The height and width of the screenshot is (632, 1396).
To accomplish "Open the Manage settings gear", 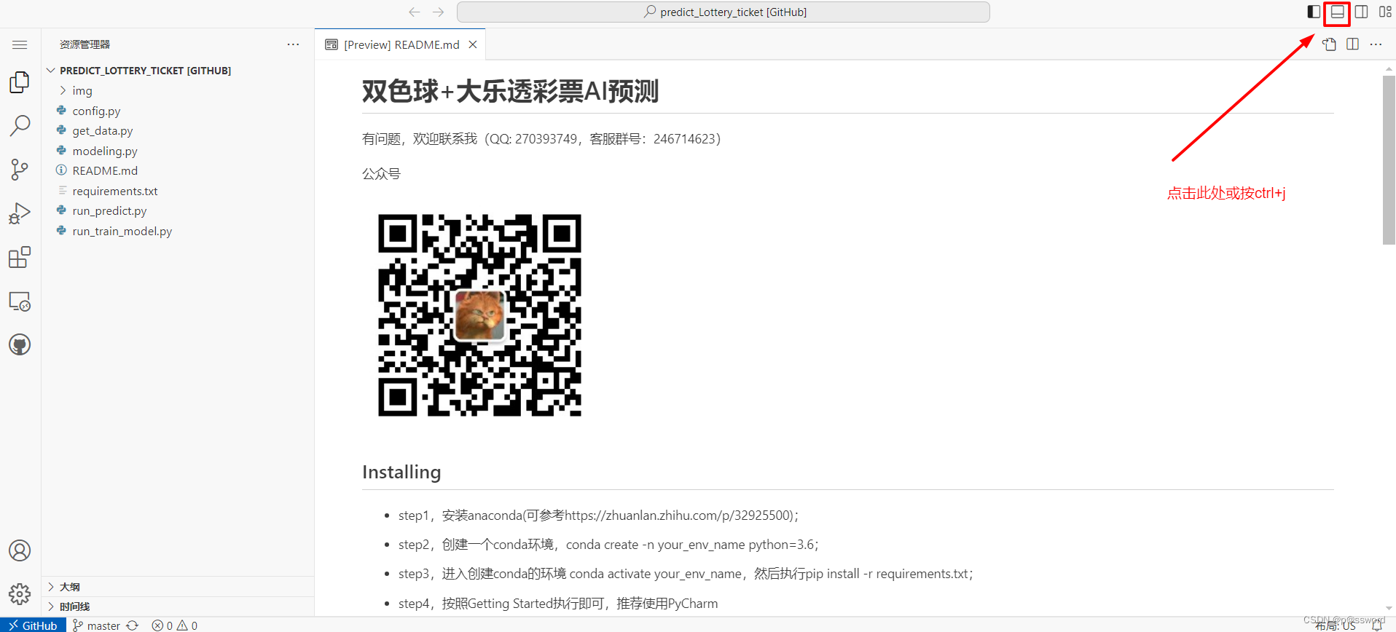I will tap(20, 594).
